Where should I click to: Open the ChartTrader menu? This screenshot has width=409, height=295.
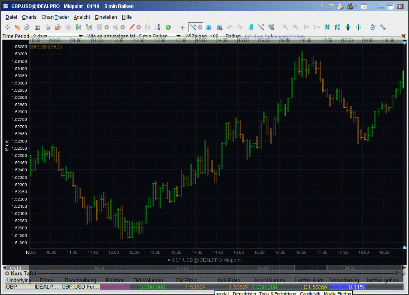(x=55, y=17)
